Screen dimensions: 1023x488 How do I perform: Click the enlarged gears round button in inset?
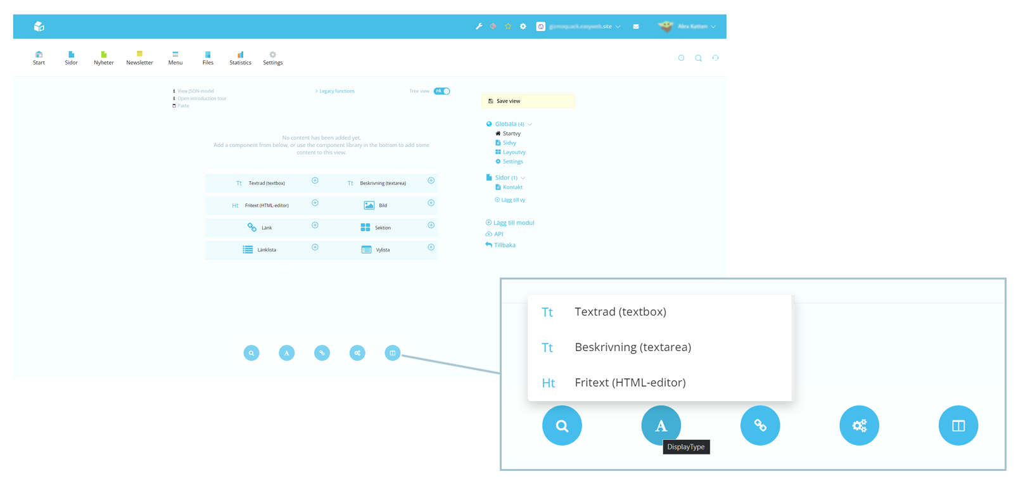point(859,425)
